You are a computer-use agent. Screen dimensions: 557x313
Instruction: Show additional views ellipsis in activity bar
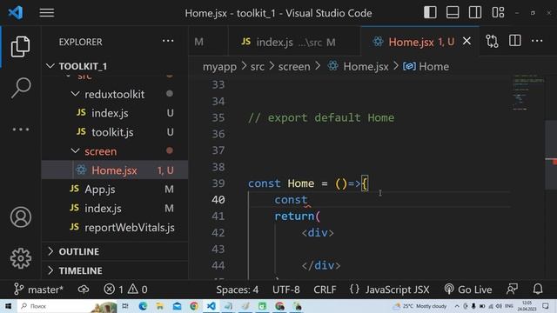click(x=21, y=130)
